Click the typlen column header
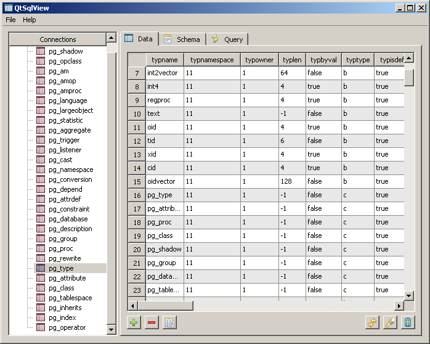 pyautogui.click(x=292, y=60)
